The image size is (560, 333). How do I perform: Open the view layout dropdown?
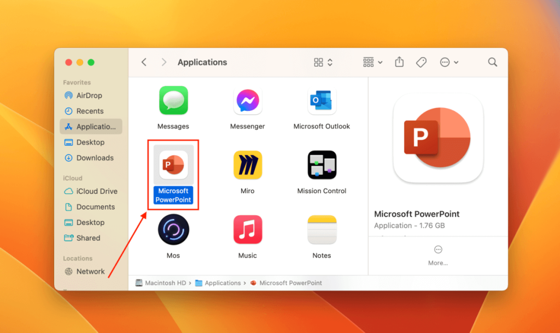point(323,62)
